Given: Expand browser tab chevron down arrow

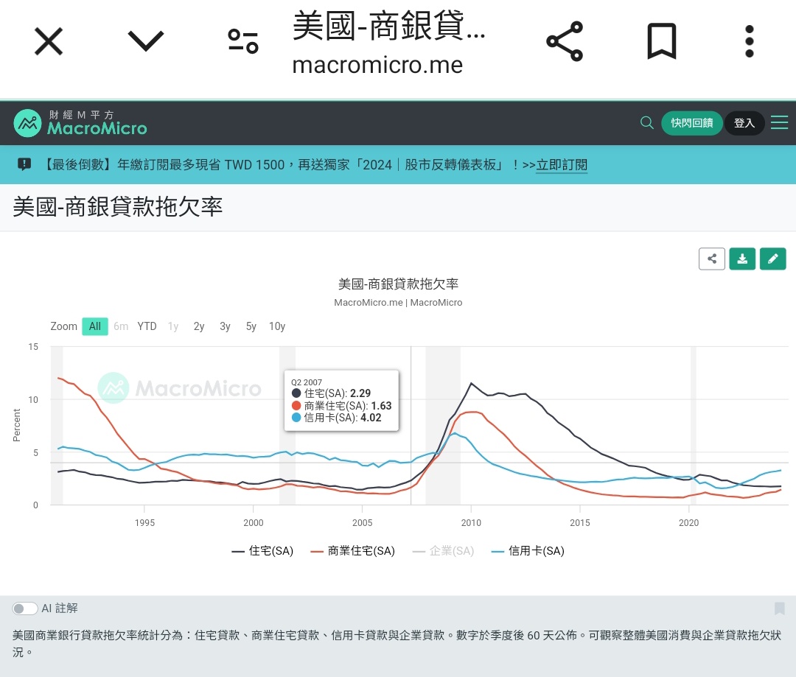Looking at the screenshot, I should pos(146,41).
